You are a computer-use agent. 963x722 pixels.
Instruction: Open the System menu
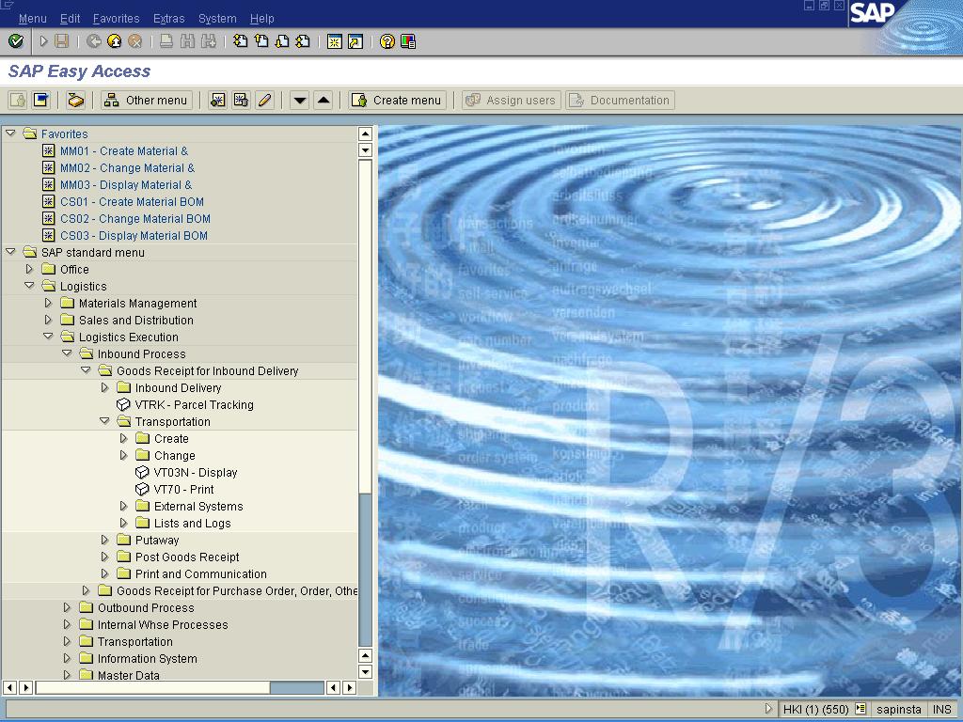(x=217, y=18)
